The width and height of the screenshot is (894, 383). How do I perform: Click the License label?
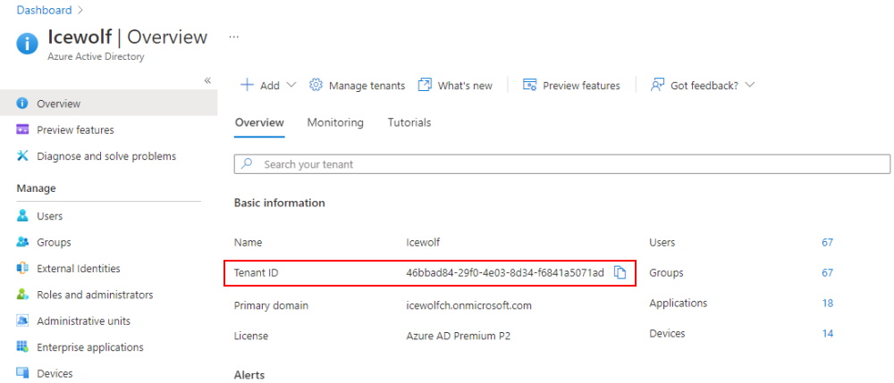coord(251,336)
